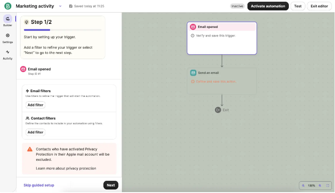Select the Send an email action node
This screenshot has width=335, height=193.
[x=222, y=80]
